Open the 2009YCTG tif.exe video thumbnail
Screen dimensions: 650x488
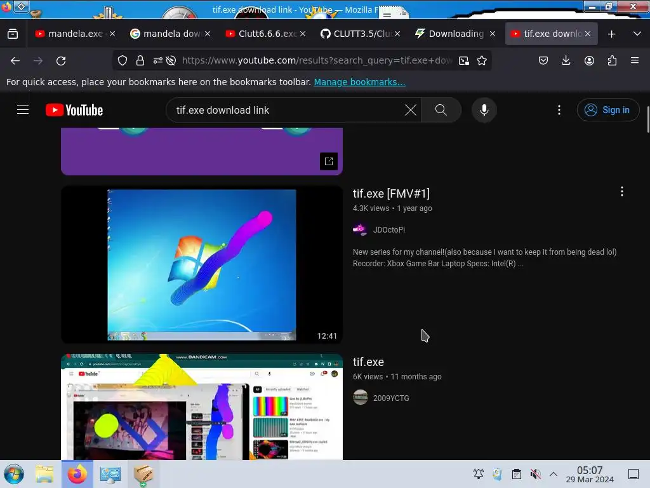coord(202,407)
